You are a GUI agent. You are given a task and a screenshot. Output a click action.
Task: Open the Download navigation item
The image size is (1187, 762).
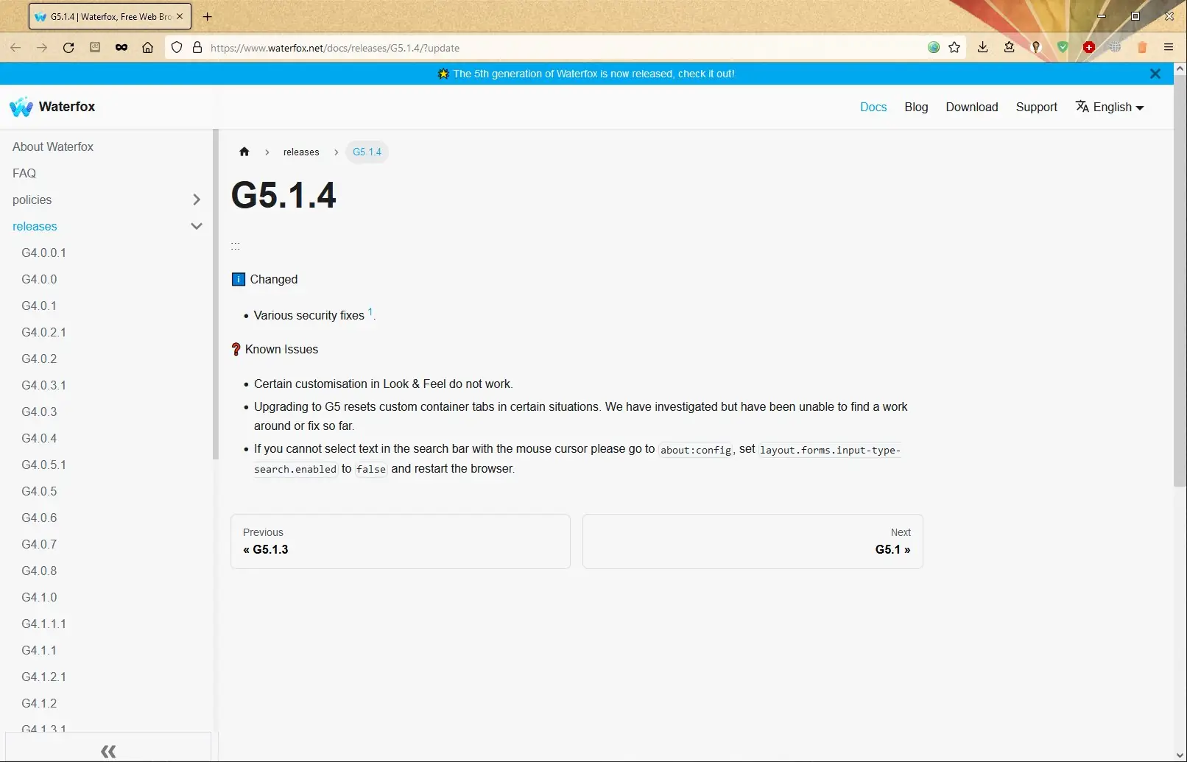click(972, 107)
